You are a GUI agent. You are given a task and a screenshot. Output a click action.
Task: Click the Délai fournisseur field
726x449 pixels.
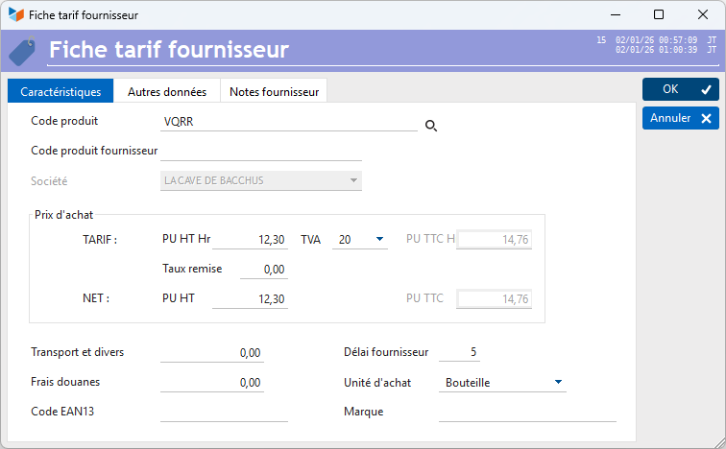[x=458, y=352]
